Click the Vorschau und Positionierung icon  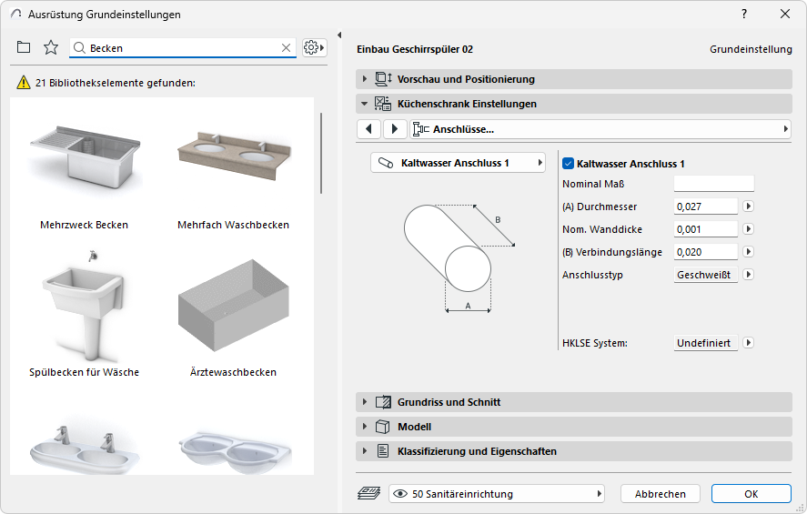pos(383,79)
